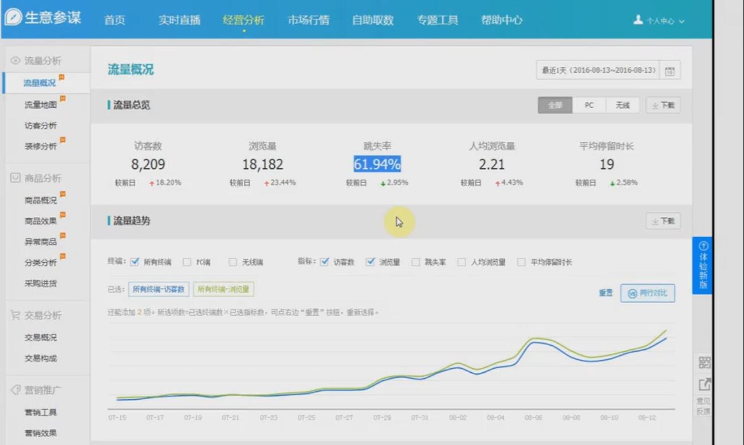Viewport: 744px width, 445px height.
Task: Open 自助取数 in top navigation
Action: 373,20
